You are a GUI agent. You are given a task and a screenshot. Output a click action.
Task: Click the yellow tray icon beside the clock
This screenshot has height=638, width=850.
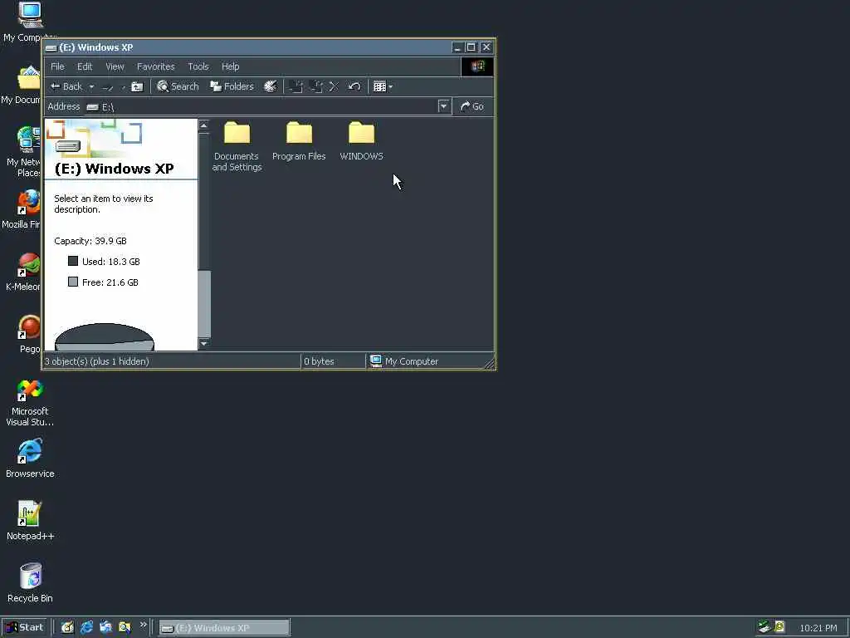779,627
